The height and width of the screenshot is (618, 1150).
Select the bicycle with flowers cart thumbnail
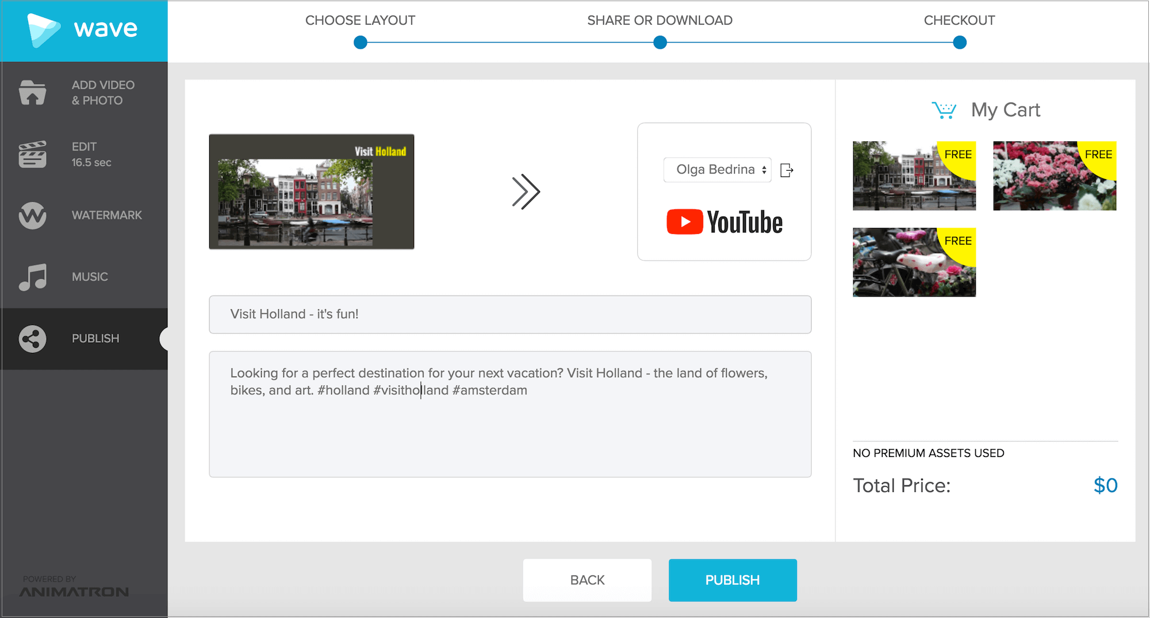click(x=914, y=262)
